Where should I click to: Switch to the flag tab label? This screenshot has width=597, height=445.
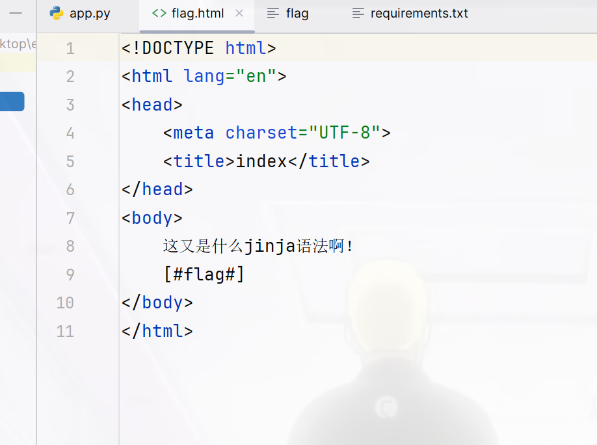(x=297, y=14)
